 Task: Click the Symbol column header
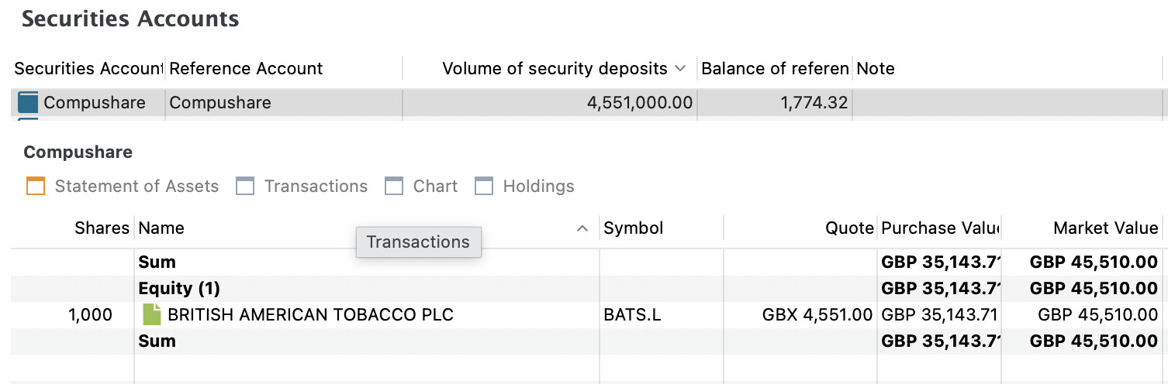coord(634,228)
